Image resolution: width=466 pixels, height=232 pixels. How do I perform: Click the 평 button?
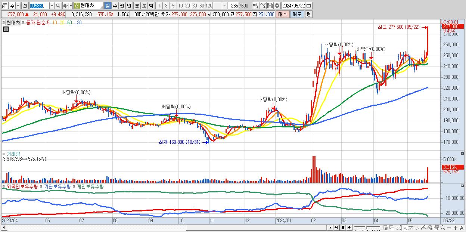[308, 14]
